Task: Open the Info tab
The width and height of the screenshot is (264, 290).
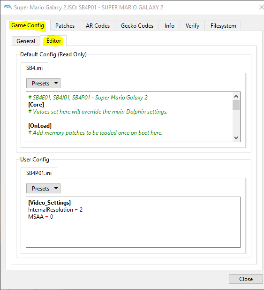Action: click(169, 26)
